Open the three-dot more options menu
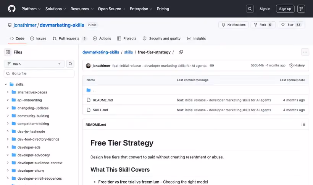The width and height of the screenshot is (313, 185). point(305,52)
